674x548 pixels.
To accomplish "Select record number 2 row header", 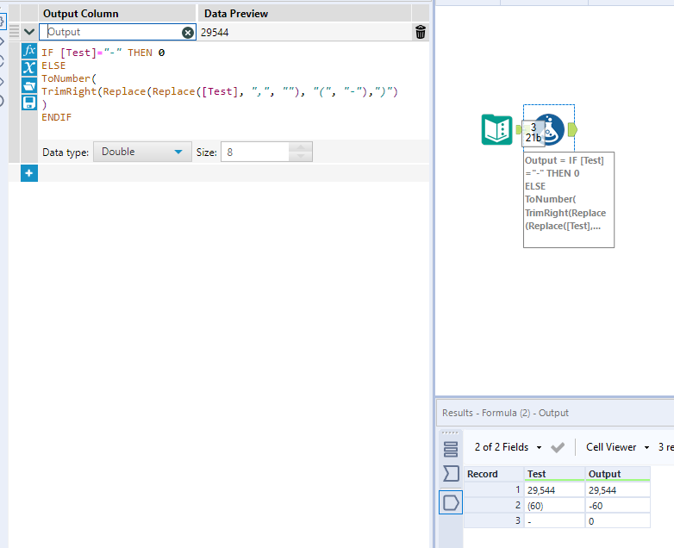I will pyautogui.click(x=494, y=506).
